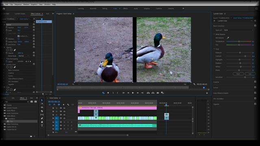The image size is (260, 146).
Task: Toggle Snap magnet in timeline
Action: pyautogui.click(x=54, y=105)
